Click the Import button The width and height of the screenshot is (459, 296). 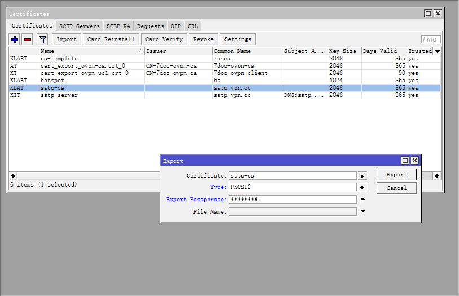[67, 39]
